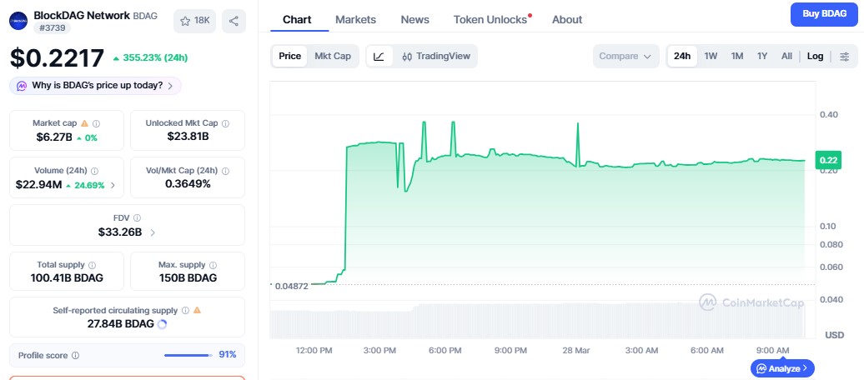Open the Markets tab
This screenshot has width=864, height=380.
click(x=356, y=20)
